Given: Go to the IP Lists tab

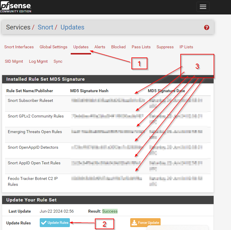Looking at the screenshot, I should (186, 47).
